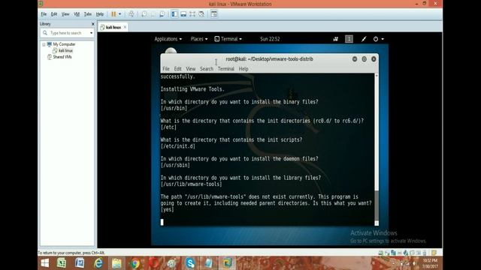Open Skype from the taskbar

190,263
